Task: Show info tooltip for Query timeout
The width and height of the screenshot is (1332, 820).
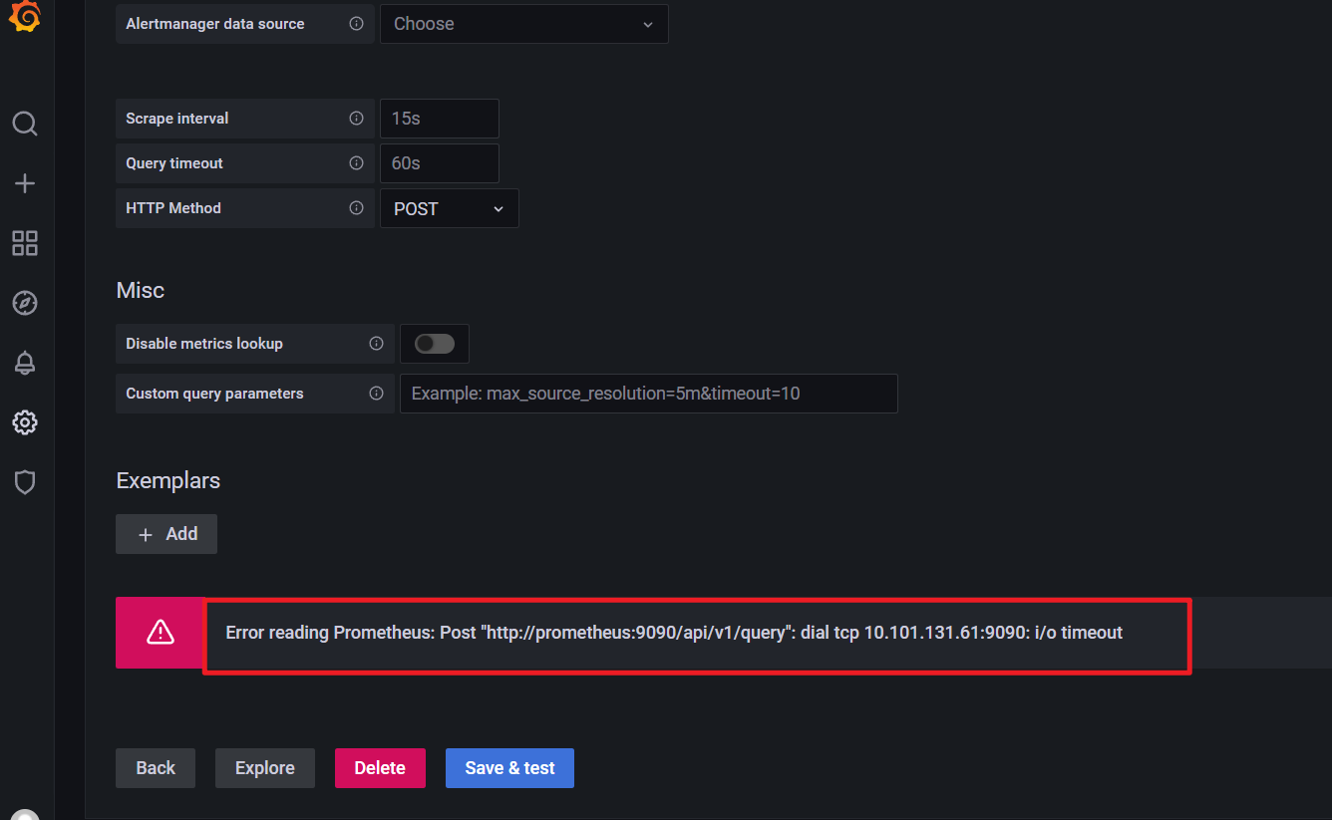Action: 356,163
